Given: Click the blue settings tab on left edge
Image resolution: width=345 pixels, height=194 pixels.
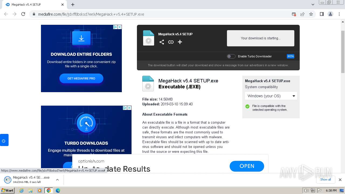Looking at the screenshot, I should coord(4,140).
